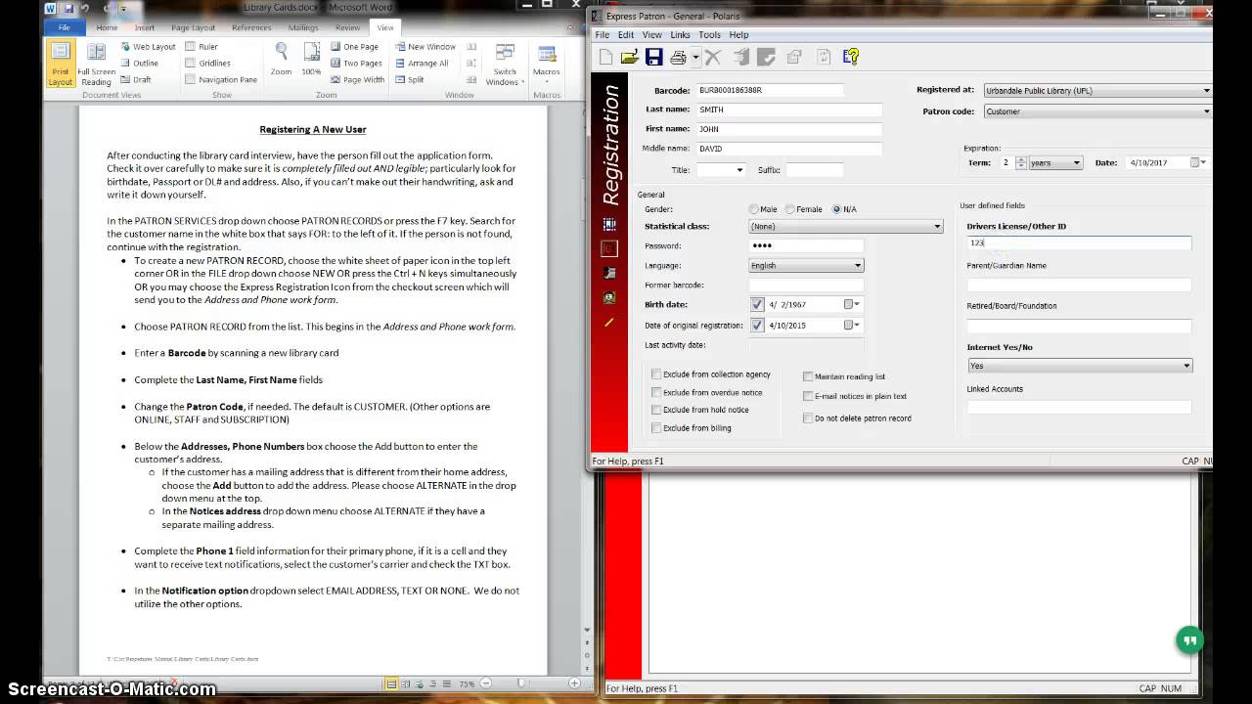The height and width of the screenshot is (704, 1252).
Task: Open the fourth (face) icon in the Registration sidebar
Action: (x=609, y=297)
